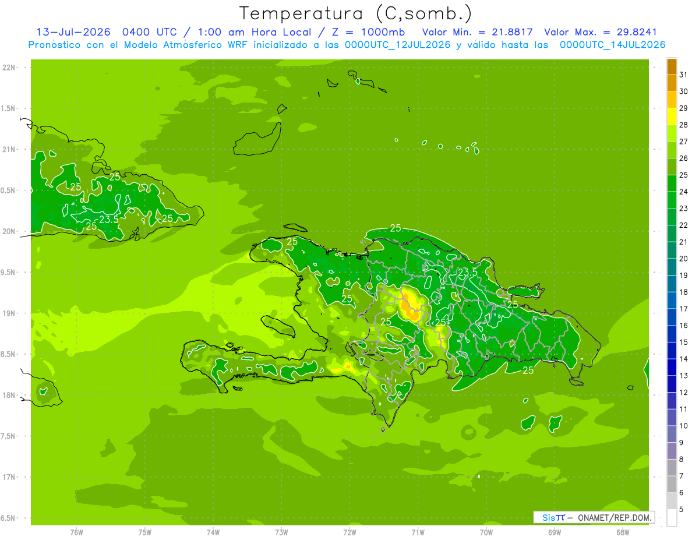Image resolution: width=699 pixels, height=540 pixels.
Task: Click the longitude axis label 68W
Action: click(x=623, y=532)
